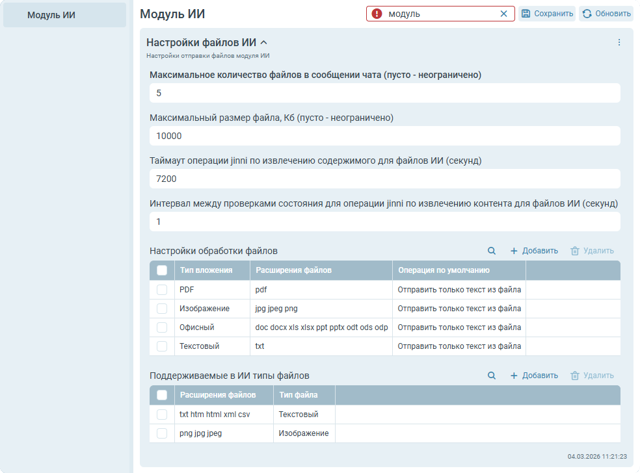640x473 pixels.
Task: Select Модуль ИИ in the left sidebar
Action: 64,15
